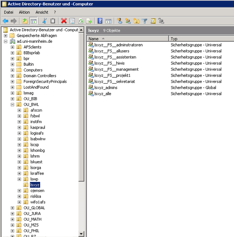The image size is (234, 237).
Task: Click the ad.uni-mannheim.de domain icon
Action: (12, 41)
